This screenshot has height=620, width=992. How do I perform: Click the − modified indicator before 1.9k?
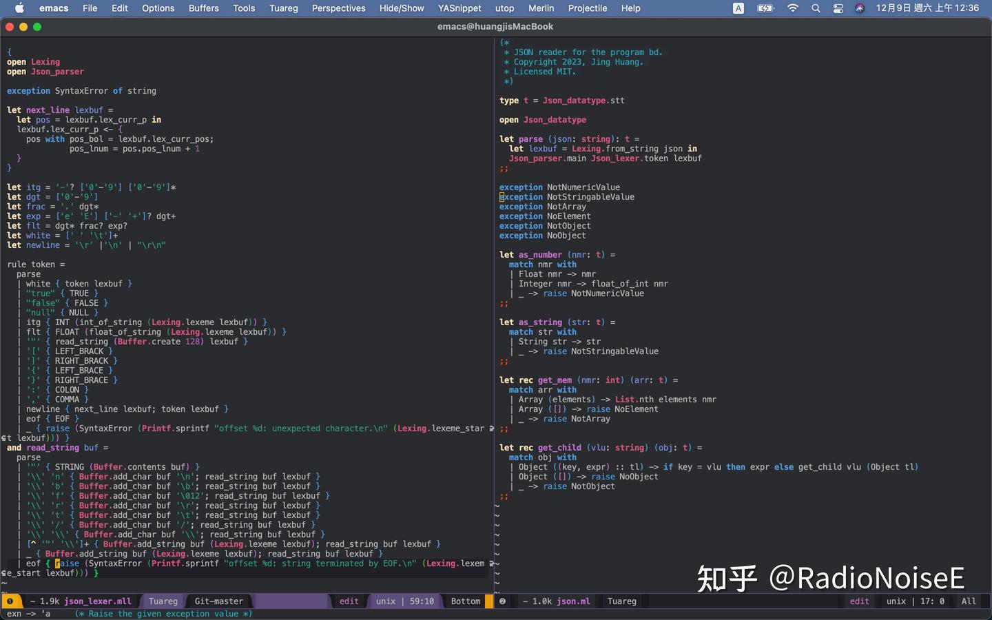[30, 601]
